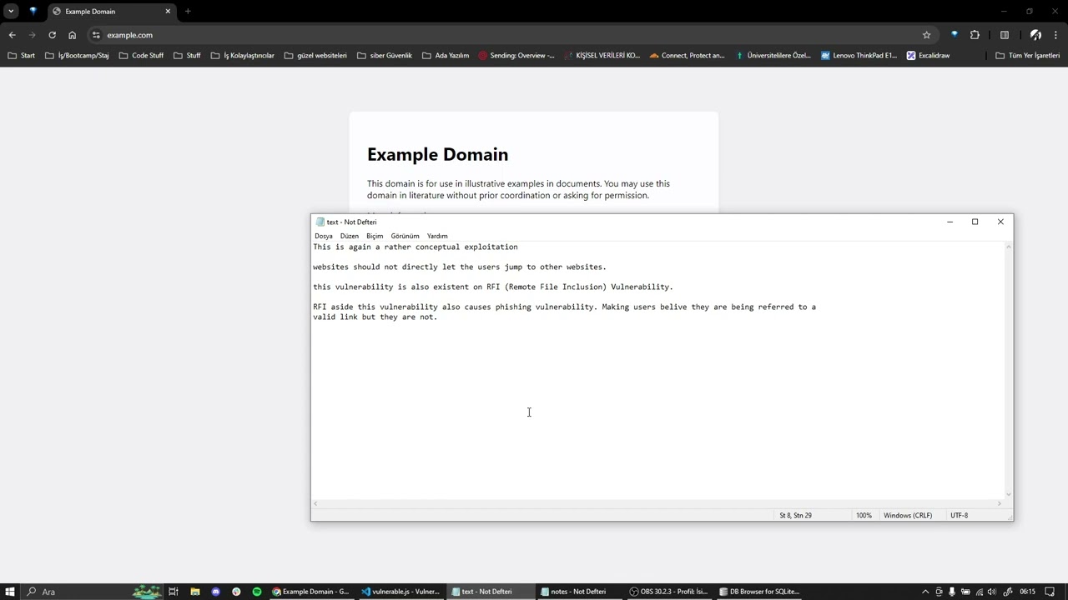Open the network Wi-Fi tray icon
1068x600 pixels.
(979, 592)
